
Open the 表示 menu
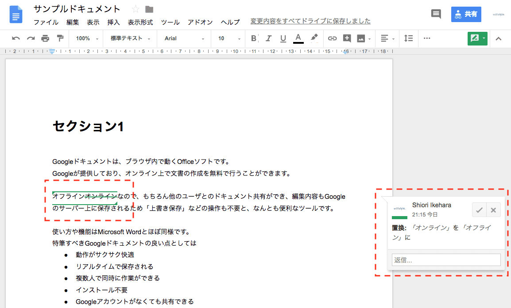(93, 22)
